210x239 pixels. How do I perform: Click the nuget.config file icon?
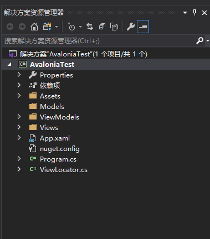(32, 148)
